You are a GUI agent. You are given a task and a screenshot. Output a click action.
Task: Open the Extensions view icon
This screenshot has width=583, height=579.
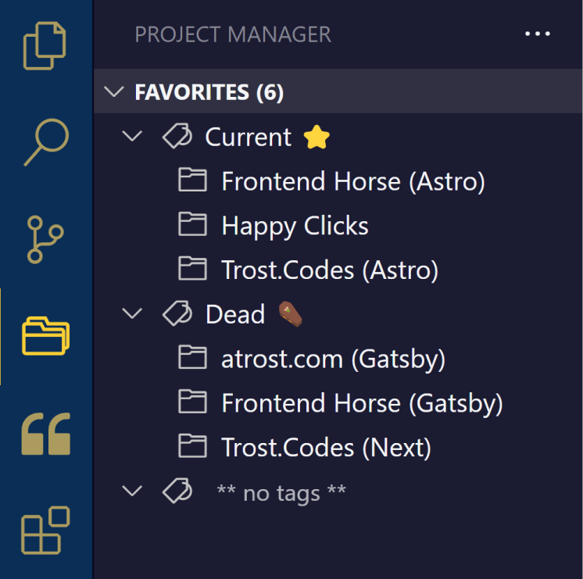click(46, 531)
